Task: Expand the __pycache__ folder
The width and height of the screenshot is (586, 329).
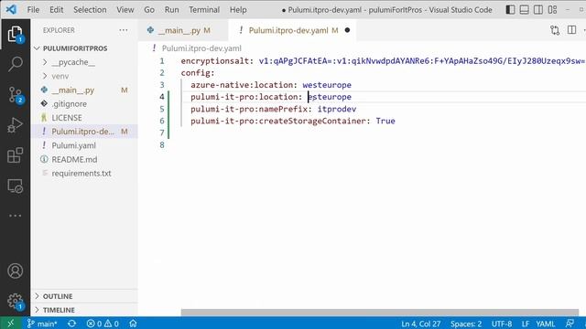Action: tap(84, 62)
